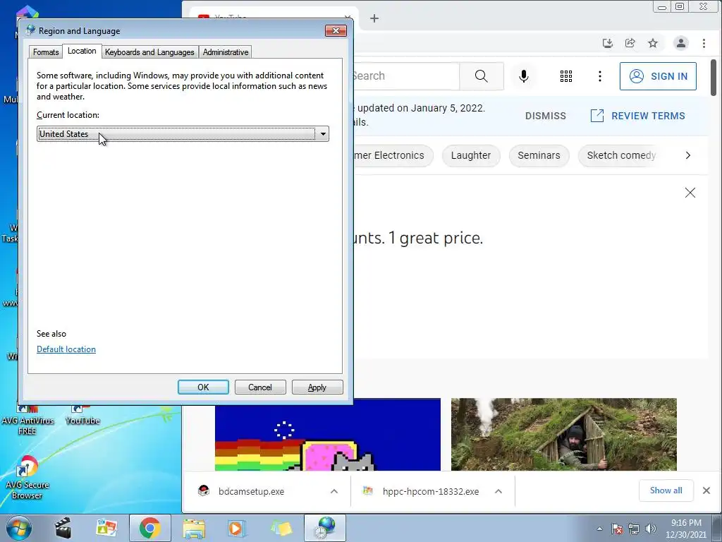Open the network tray icon
This screenshot has width=722, height=542.
click(634, 529)
